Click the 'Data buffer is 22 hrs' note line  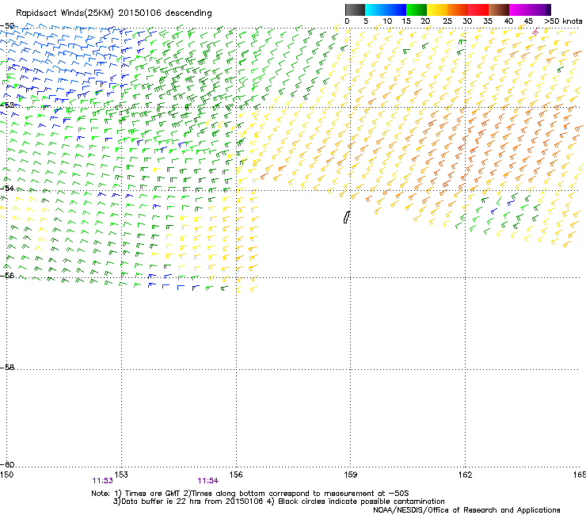[x=279, y=502]
